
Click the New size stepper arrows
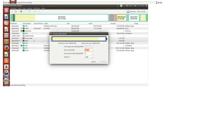[x=93, y=50]
